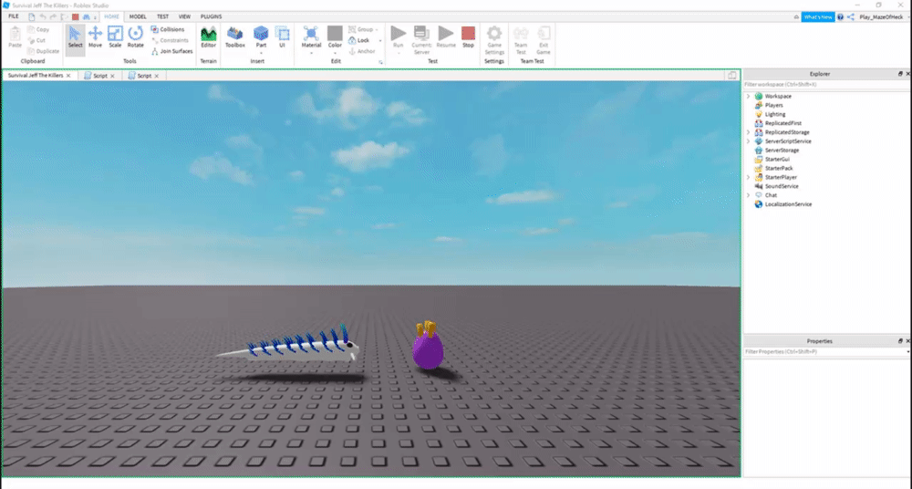Click the What's New button
Screen dimensions: 912x489
(818, 17)
